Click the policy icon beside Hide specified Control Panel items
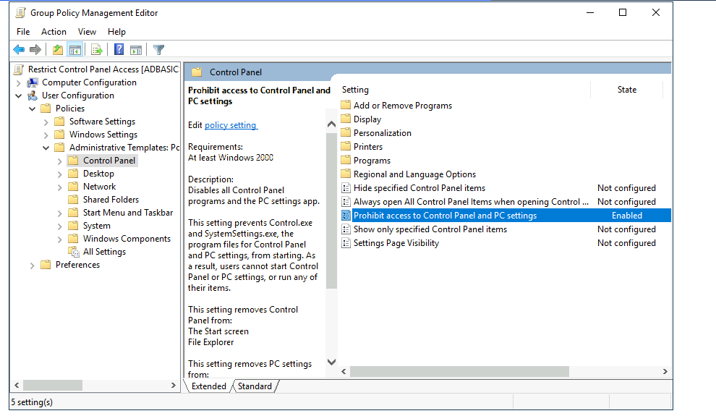Image resolution: width=716 pixels, height=416 pixels. 346,188
